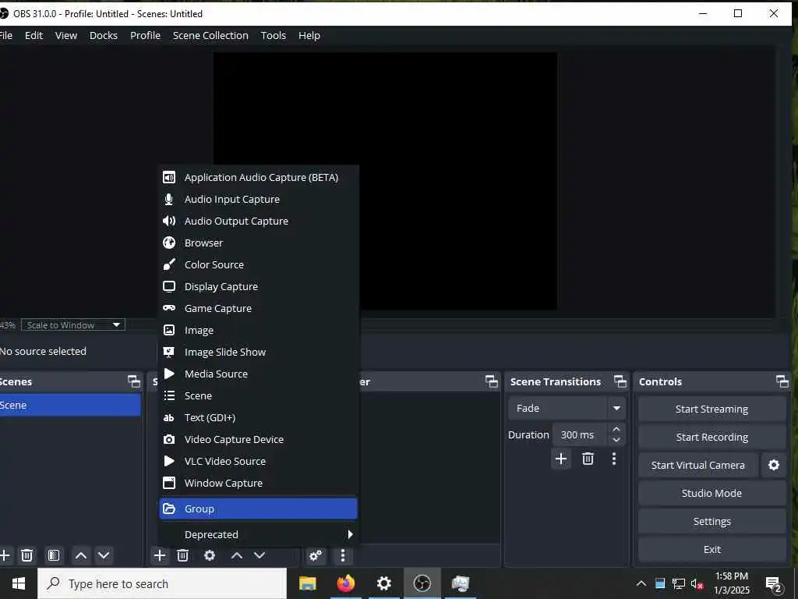The width and height of the screenshot is (798, 599).
Task: Open the Scene Collection menu
Action: (210, 36)
